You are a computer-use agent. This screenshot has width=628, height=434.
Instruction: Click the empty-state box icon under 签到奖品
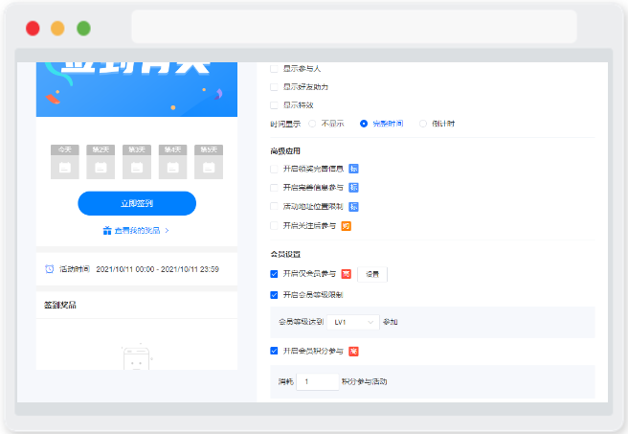(137, 356)
